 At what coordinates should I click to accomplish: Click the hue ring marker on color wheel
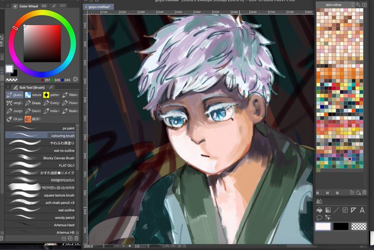pyautogui.click(x=15, y=28)
